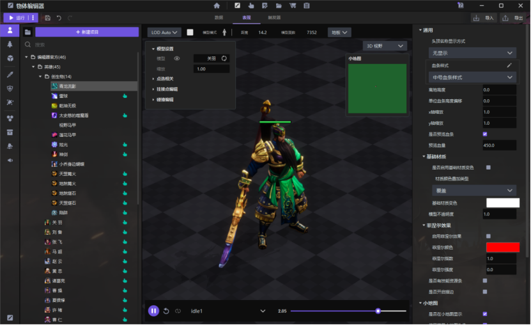Image resolution: width=531 pixels, height=325 pixels.
Task: Click refresh icon next to 关羽 model
Action: tap(225, 58)
